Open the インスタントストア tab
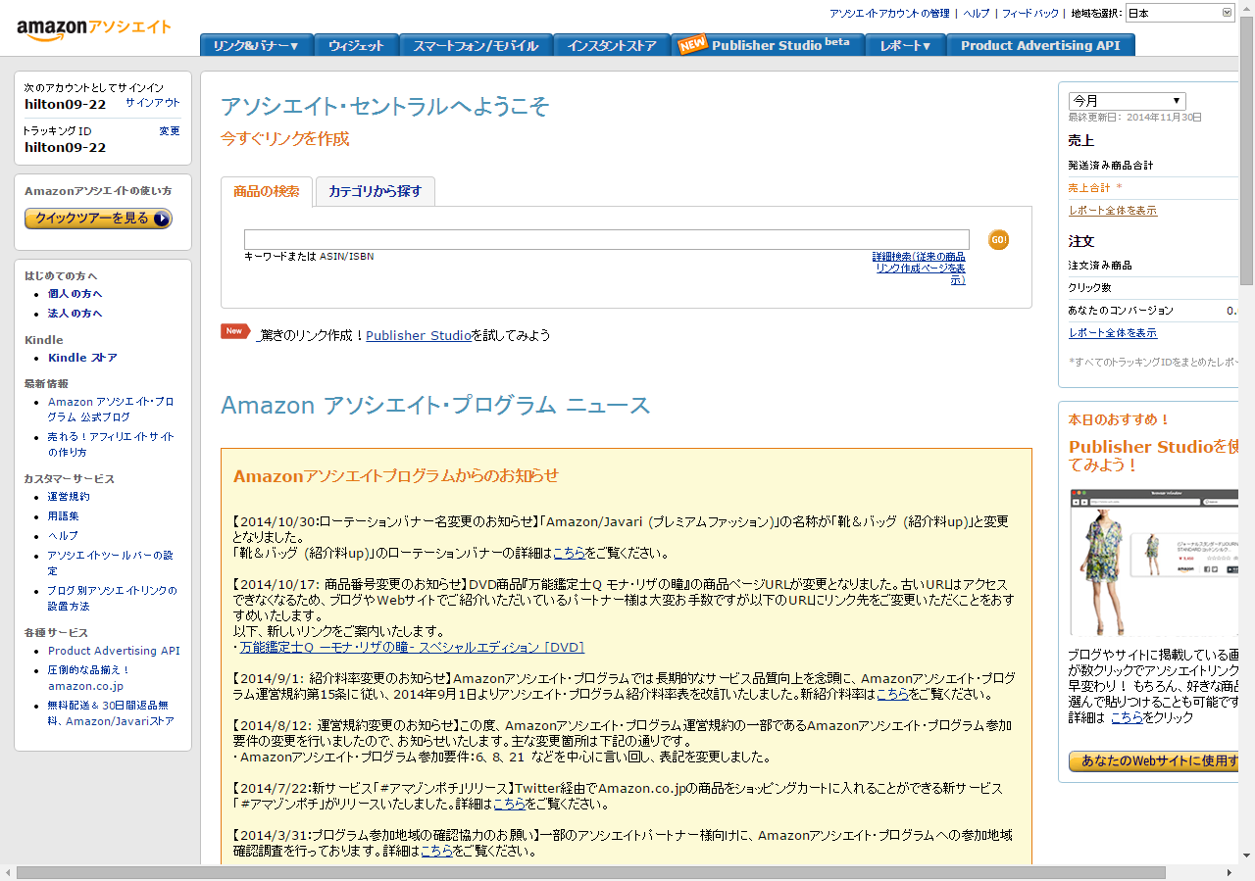The height and width of the screenshot is (881, 1255). pyautogui.click(x=612, y=45)
